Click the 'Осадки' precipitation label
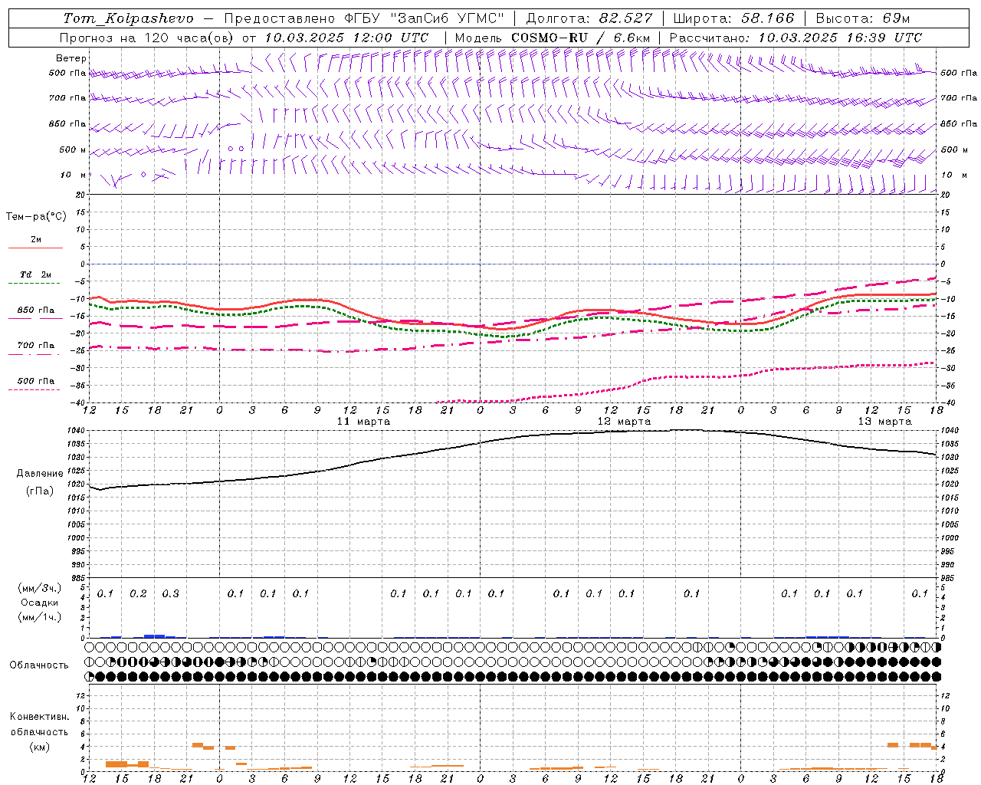981x785 pixels. [40, 603]
